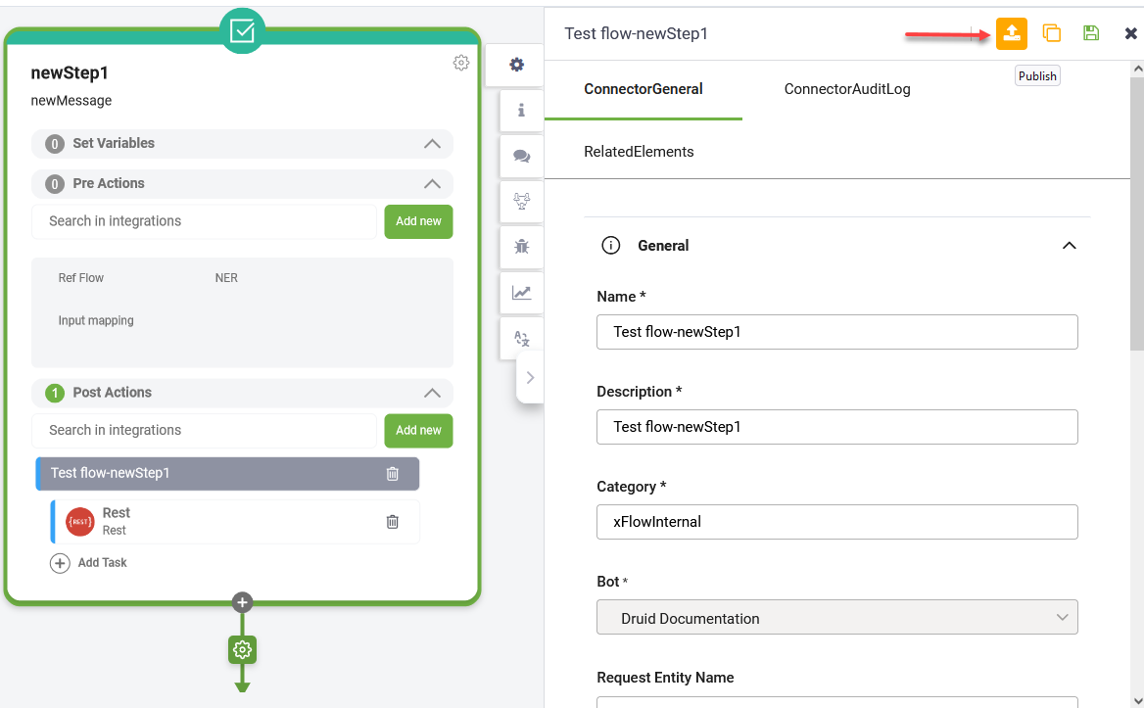Click trash icon on Test flow-newStep1 row

(392, 474)
